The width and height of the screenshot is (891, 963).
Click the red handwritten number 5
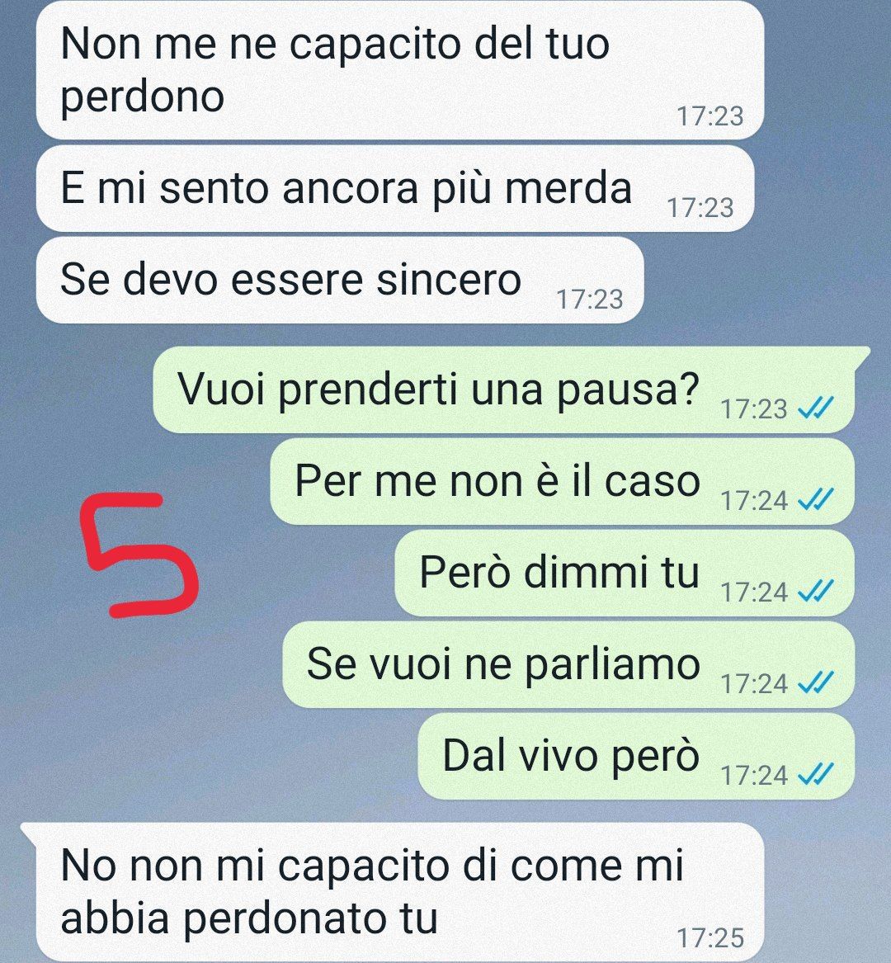tap(140, 554)
